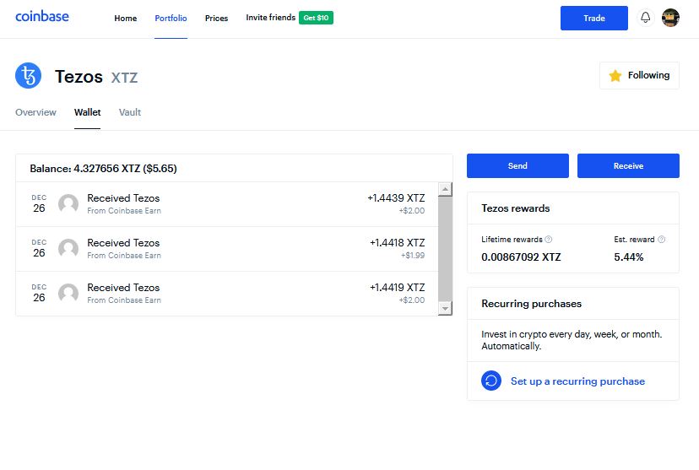Click the Lifetime rewards label

tap(512, 240)
